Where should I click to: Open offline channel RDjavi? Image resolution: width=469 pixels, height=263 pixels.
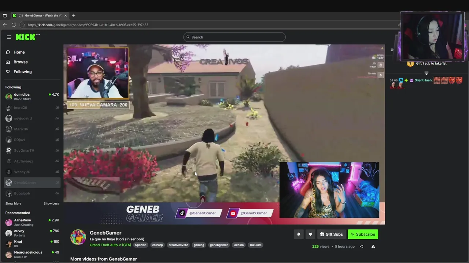pyautogui.click(x=32, y=140)
